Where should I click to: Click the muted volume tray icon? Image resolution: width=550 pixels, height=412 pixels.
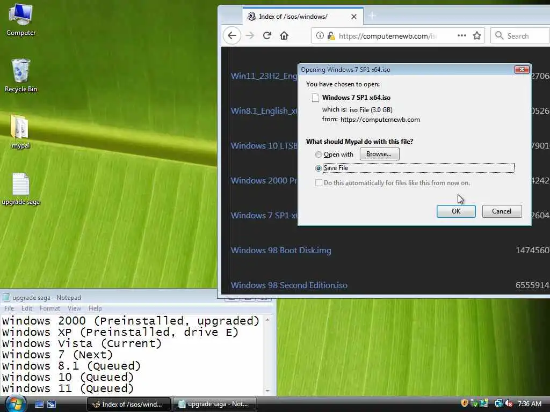509,403
